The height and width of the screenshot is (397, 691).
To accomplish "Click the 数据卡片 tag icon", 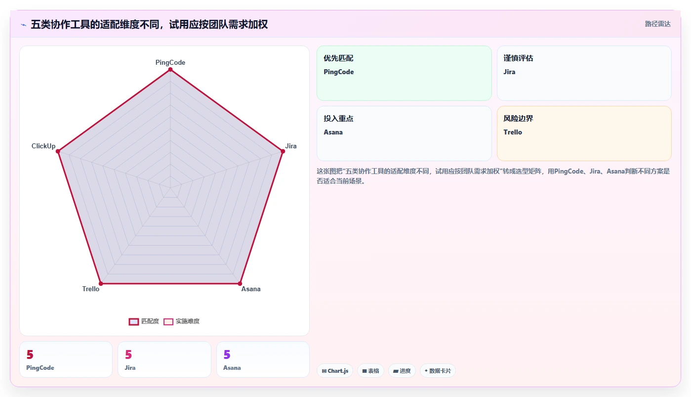I will (426, 371).
